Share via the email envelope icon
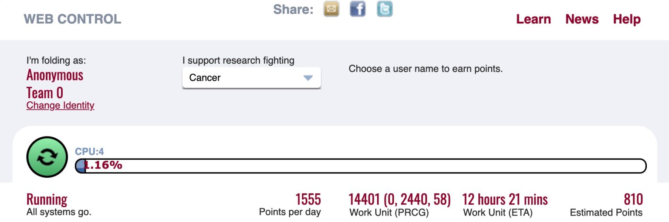 tap(331, 9)
